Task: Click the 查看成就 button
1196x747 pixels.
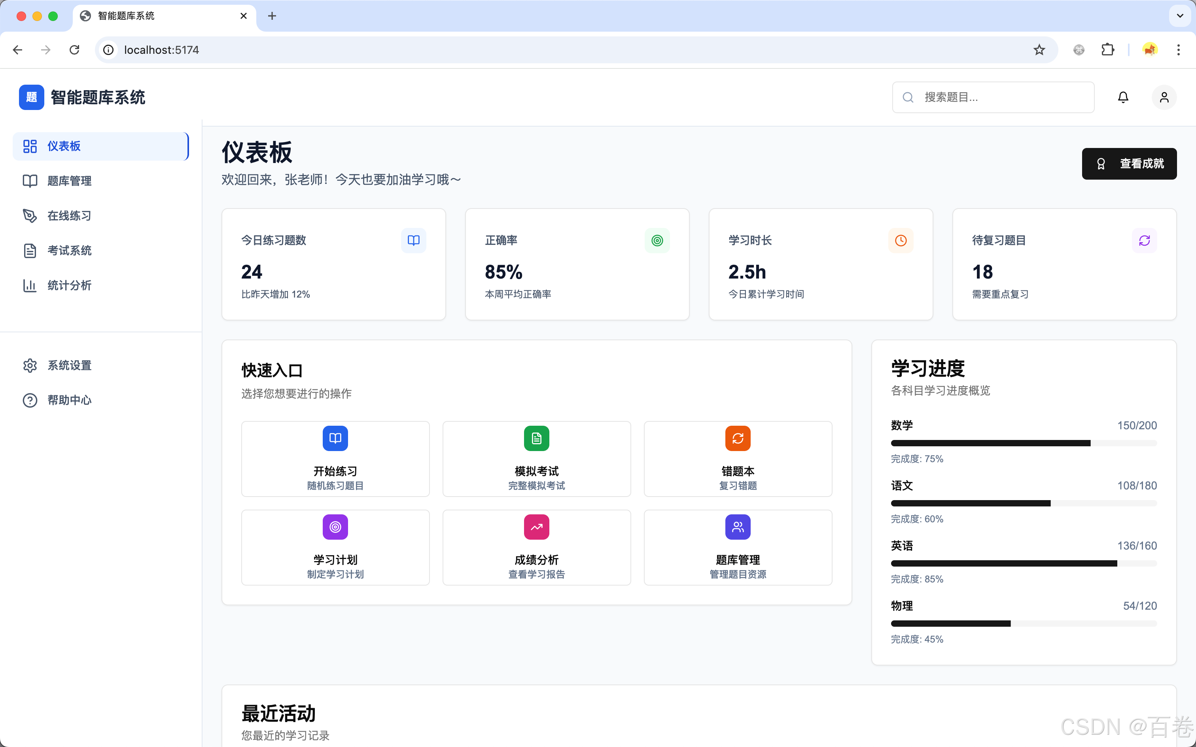Action: [x=1129, y=163]
